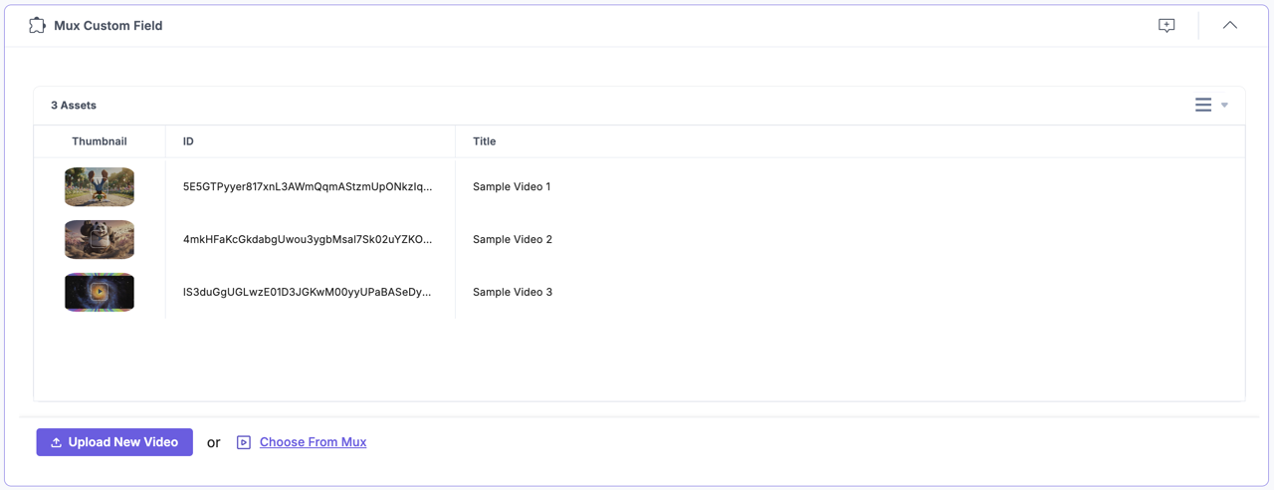The width and height of the screenshot is (1274, 490).
Task: Click the 3 Assets count label
Action: coord(74,105)
